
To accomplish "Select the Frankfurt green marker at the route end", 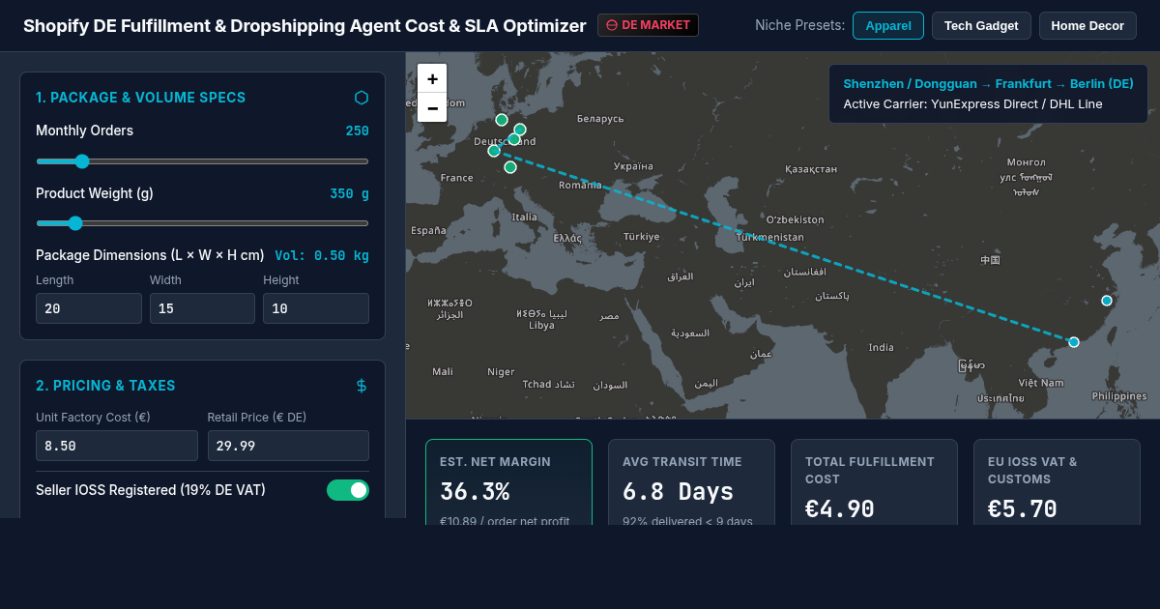I will [494, 151].
